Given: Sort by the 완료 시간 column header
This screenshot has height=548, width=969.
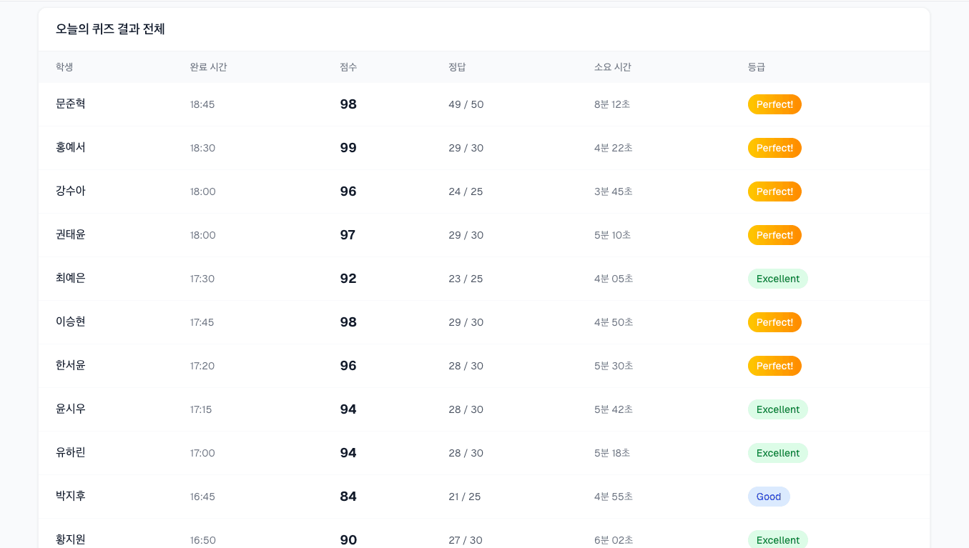Looking at the screenshot, I should pyautogui.click(x=208, y=67).
